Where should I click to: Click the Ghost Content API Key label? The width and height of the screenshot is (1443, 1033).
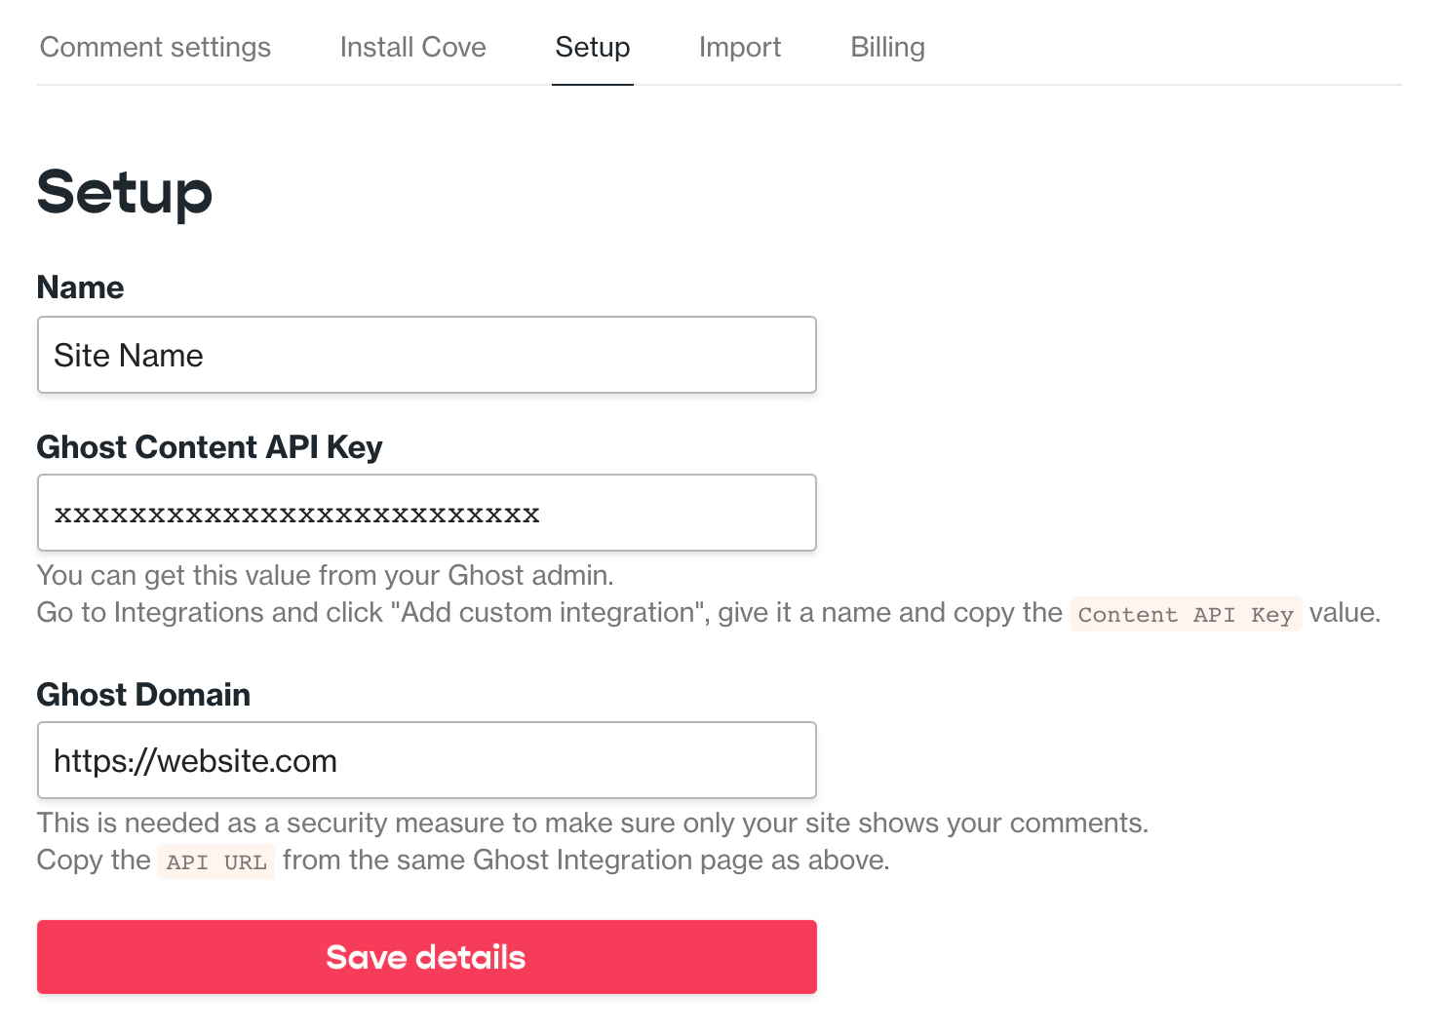coord(209,447)
